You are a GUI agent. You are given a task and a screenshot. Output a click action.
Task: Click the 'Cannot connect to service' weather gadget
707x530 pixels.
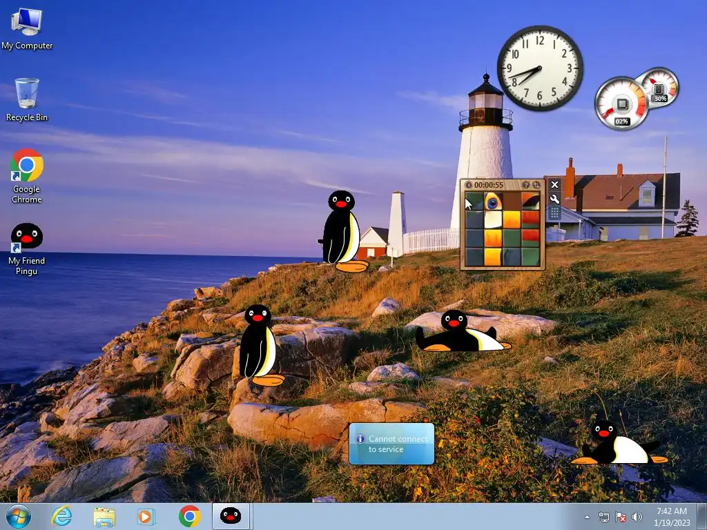[392, 444]
